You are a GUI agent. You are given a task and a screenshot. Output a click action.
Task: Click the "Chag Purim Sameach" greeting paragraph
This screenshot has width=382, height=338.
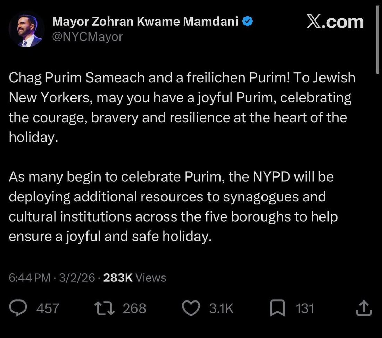(182, 107)
